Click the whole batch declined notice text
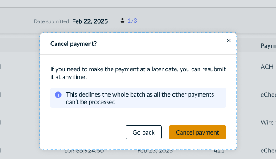Viewport: 276px width, 159px height. point(140,98)
